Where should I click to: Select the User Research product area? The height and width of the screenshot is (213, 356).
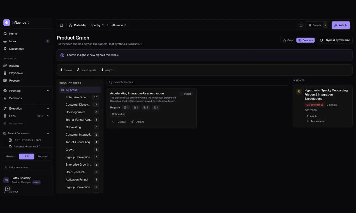coord(80,172)
